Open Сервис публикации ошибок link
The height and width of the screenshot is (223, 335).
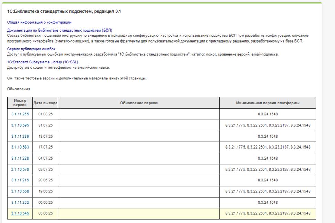(x=31, y=49)
